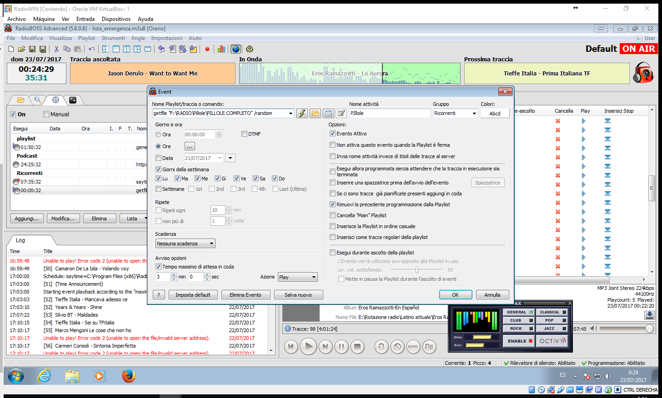
Task: Enable the Ripeti ogni checkbox
Action: click(158, 210)
